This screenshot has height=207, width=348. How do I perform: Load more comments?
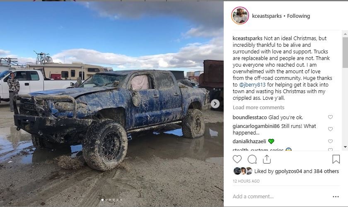(x=259, y=107)
